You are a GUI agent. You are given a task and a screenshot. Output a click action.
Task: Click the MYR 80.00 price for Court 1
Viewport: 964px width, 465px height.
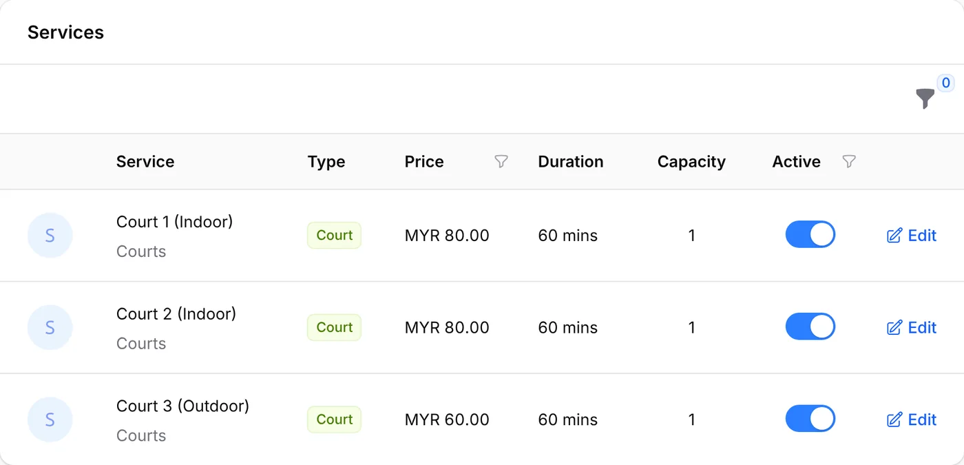point(447,236)
